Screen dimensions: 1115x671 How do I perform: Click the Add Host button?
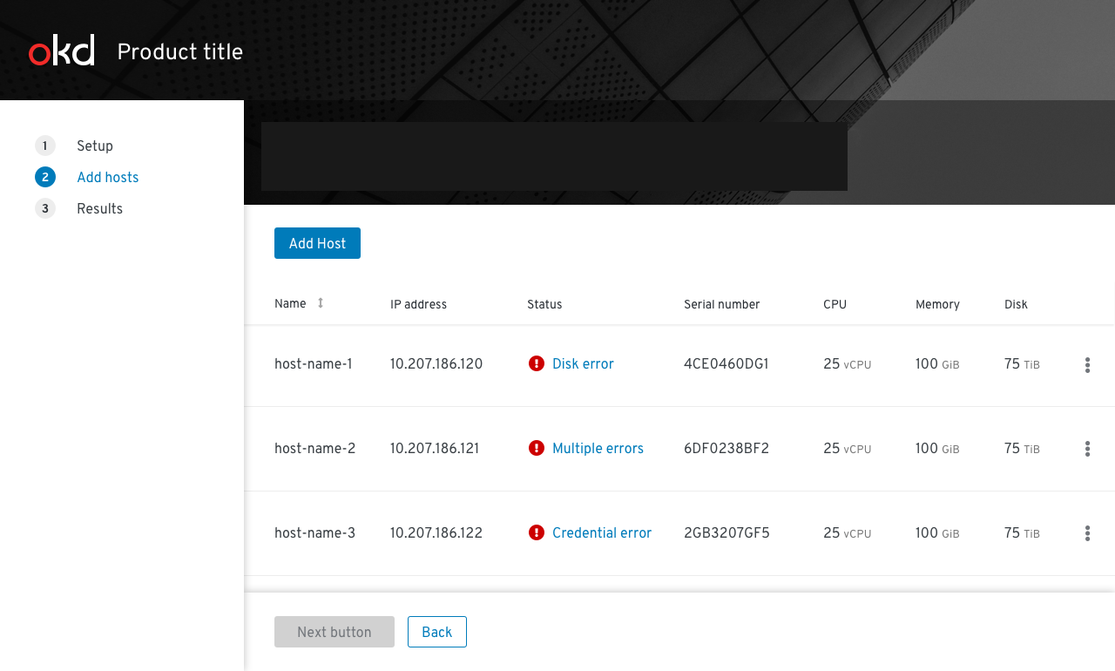(x=317, y=243)
